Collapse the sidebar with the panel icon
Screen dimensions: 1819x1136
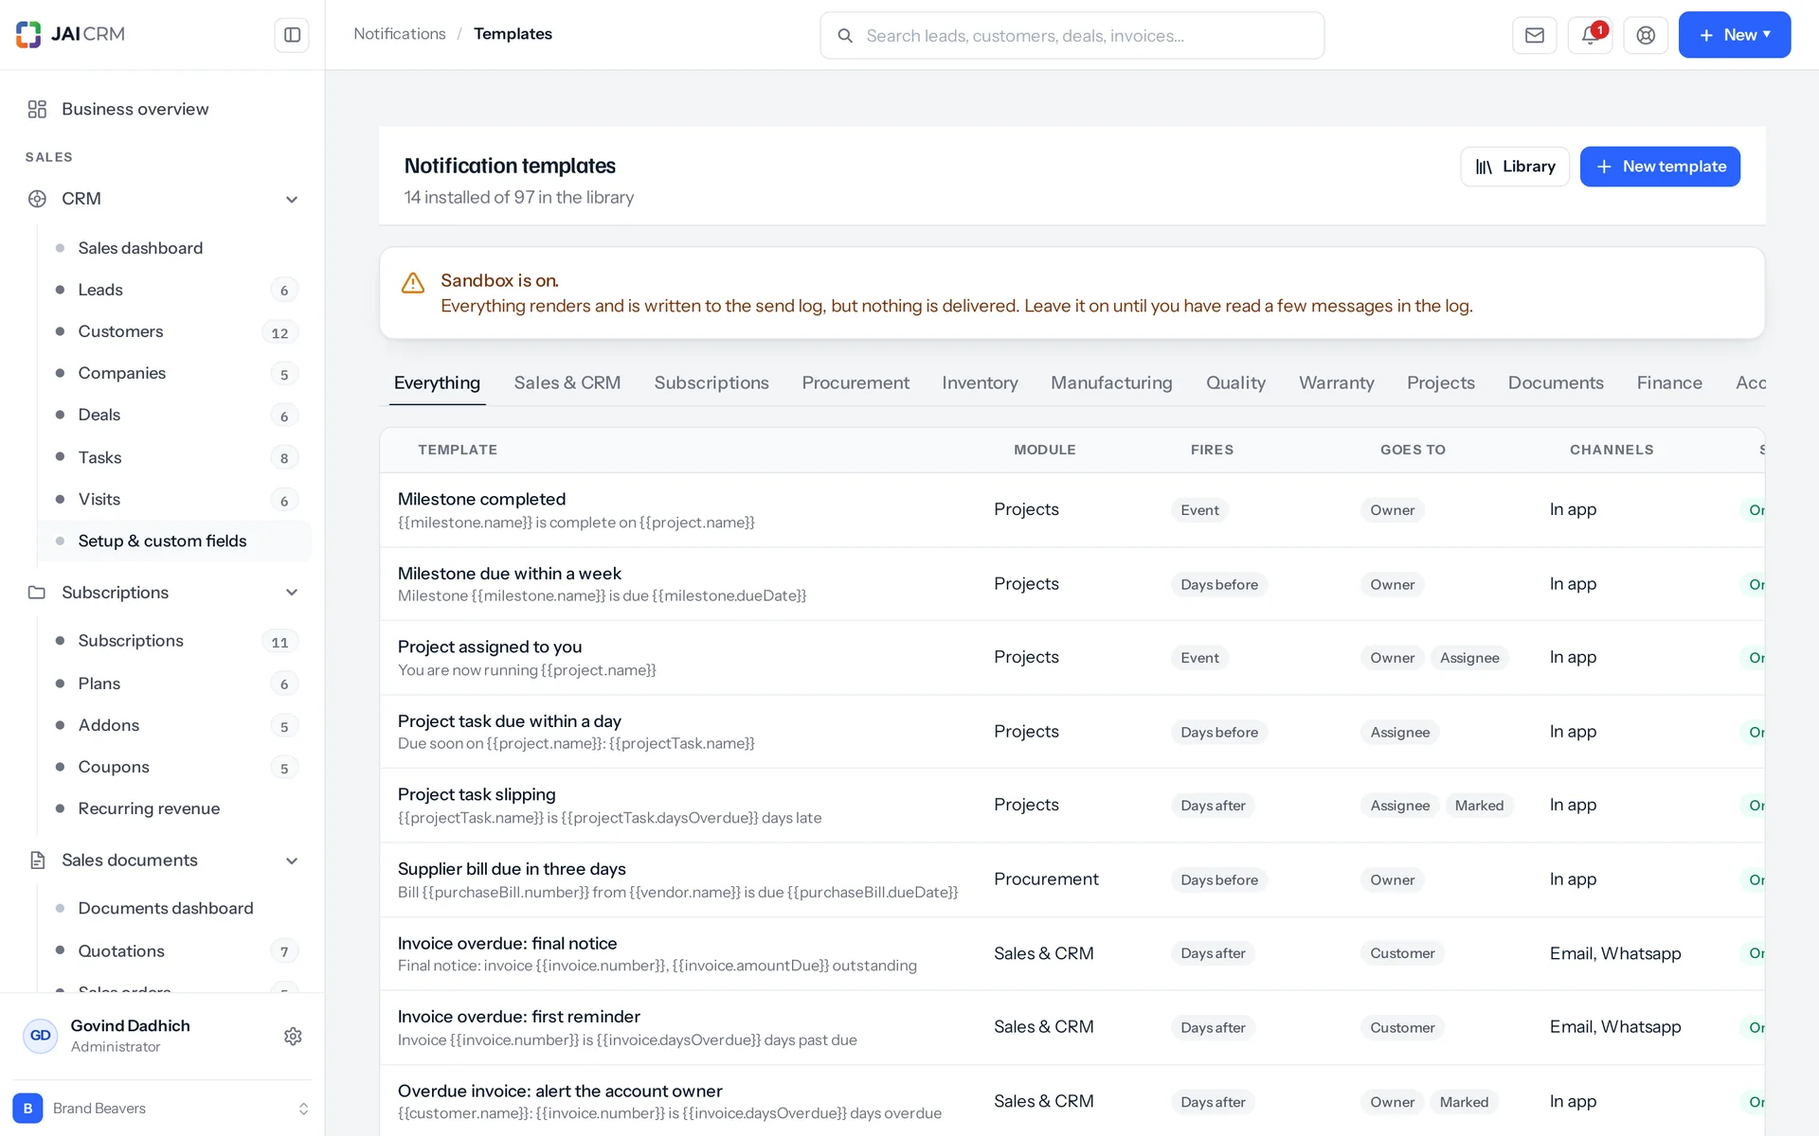click(292, 35)
